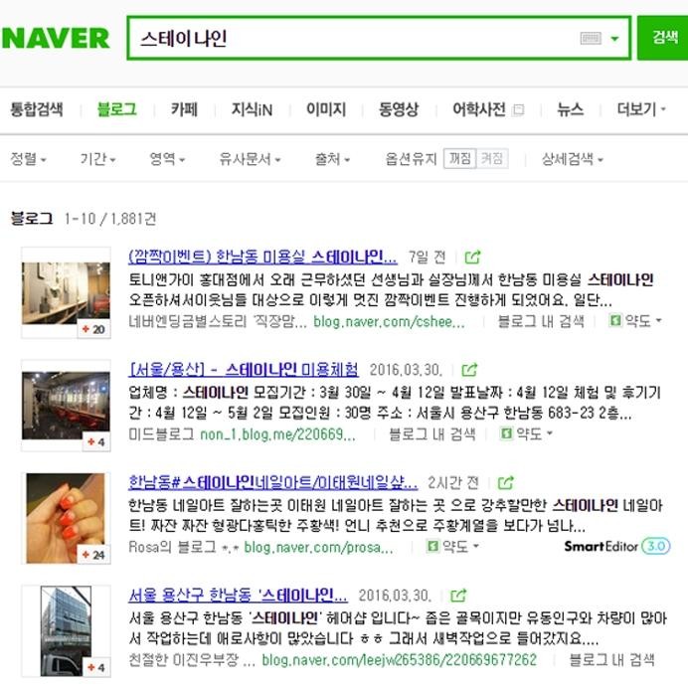Open the blog.naver.com/cshee... link

coord(389,321)
